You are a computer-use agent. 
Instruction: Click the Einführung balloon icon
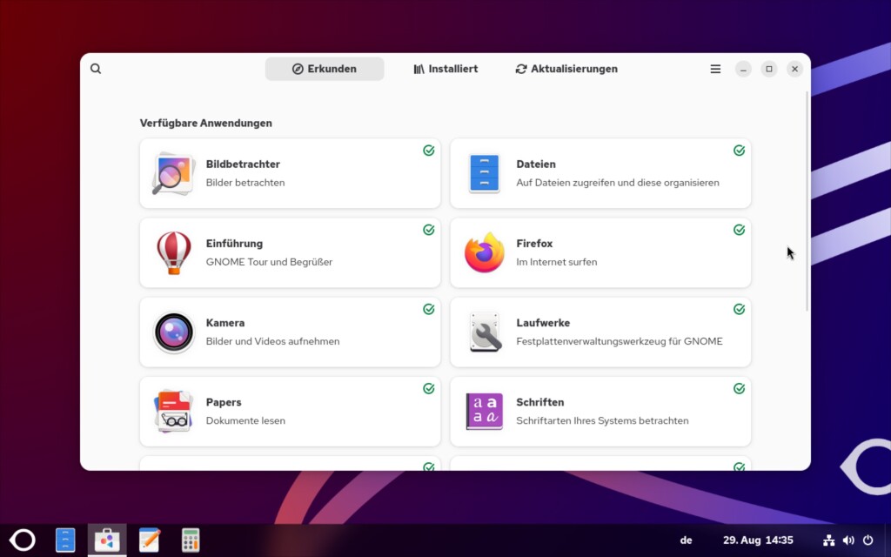(x=173, y=253)
